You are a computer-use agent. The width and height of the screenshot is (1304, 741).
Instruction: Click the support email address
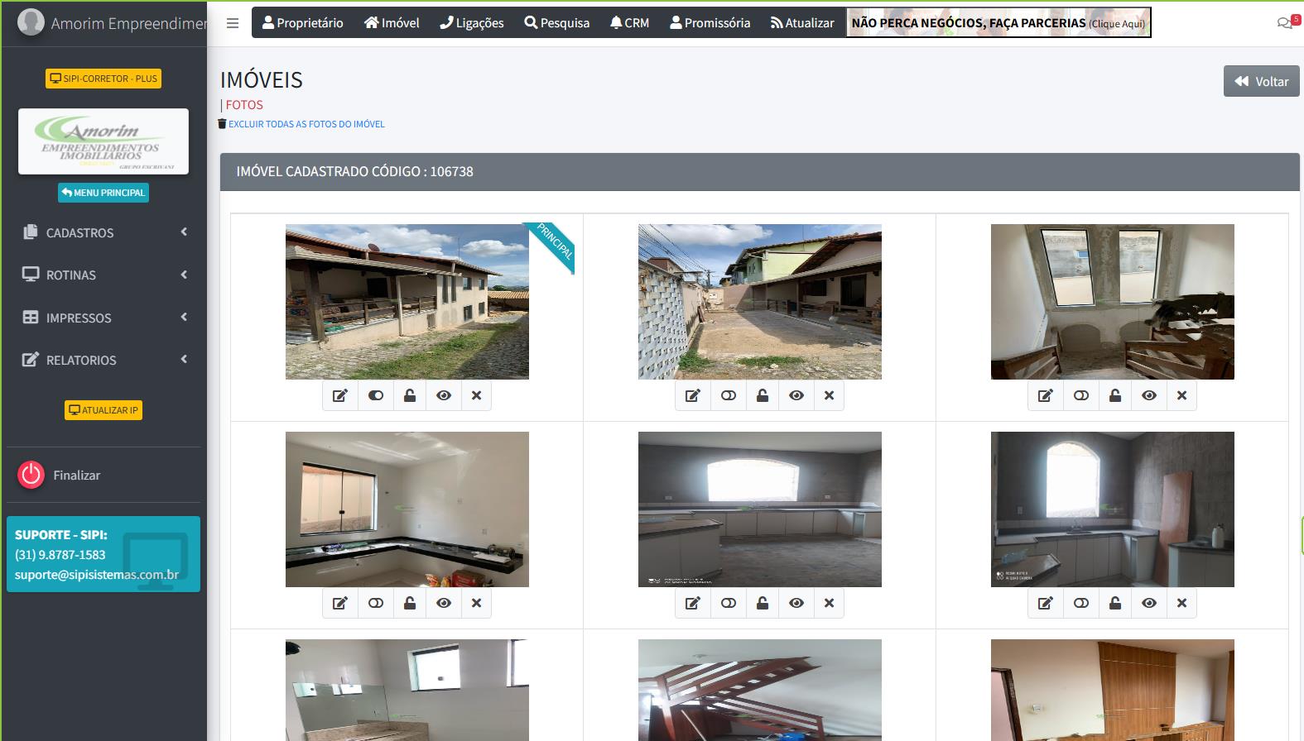(97, 575)
